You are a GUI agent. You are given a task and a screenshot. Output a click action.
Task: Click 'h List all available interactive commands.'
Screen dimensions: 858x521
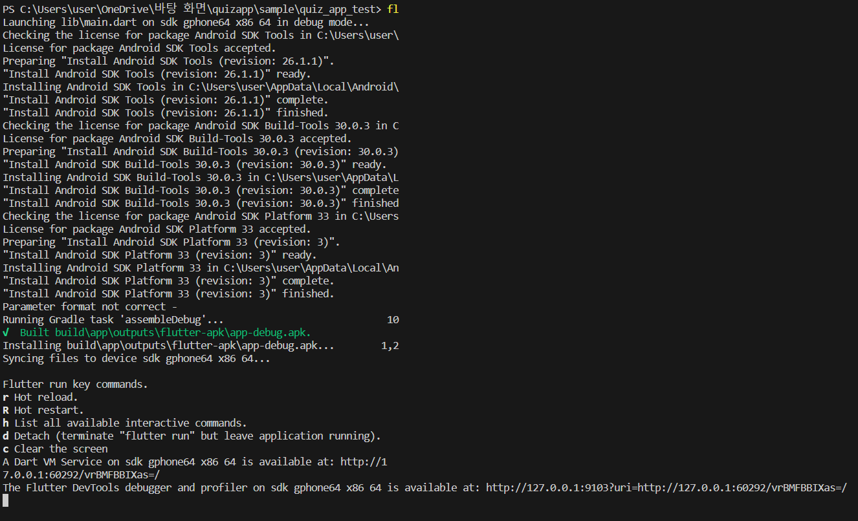point(125,423)
